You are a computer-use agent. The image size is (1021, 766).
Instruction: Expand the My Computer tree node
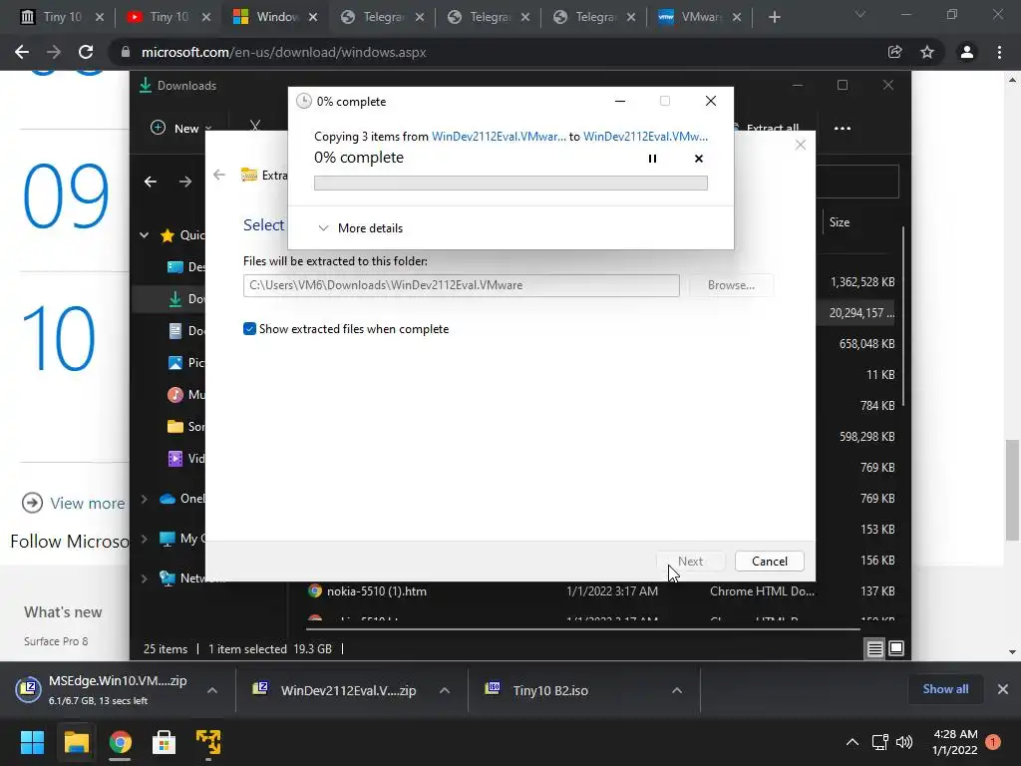(144, 539)
